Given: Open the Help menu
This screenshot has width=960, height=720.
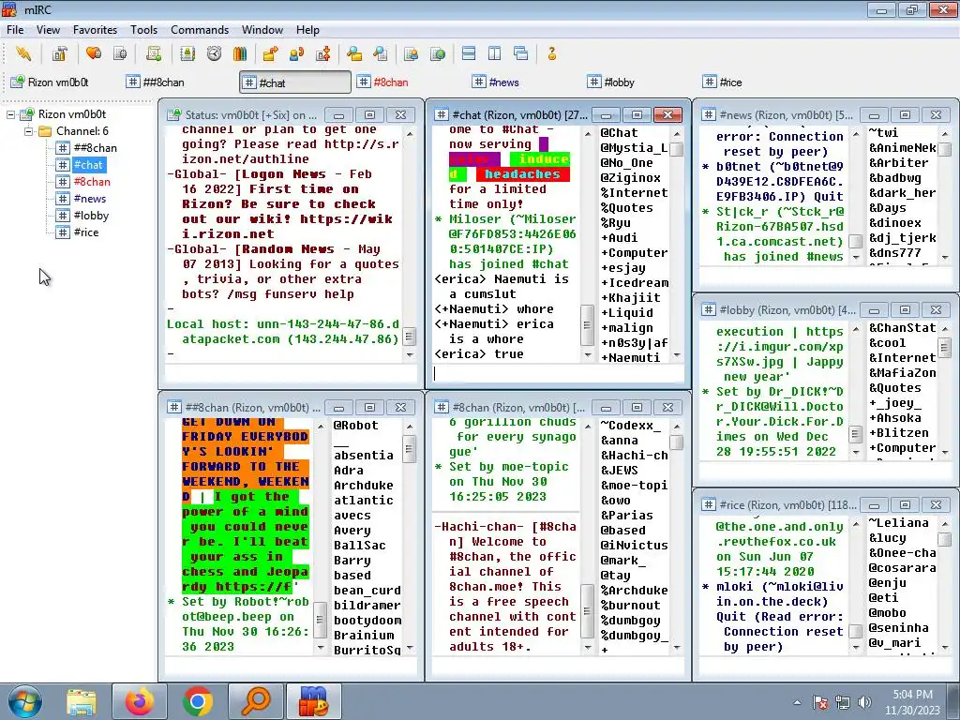Looking at the screenshot, I should click(307, 29).
